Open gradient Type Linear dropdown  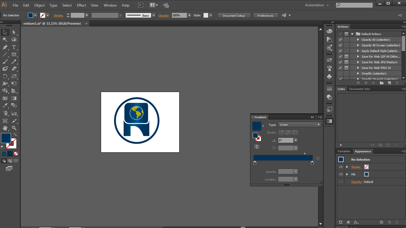319,125
